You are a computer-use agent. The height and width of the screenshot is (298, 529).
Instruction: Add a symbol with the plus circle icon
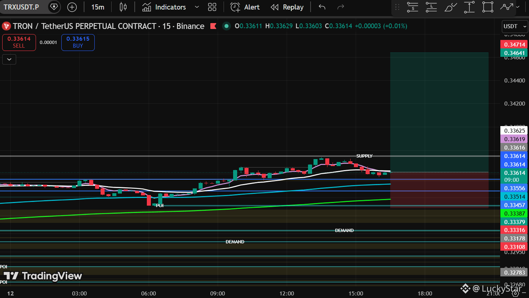coord(72,7)
